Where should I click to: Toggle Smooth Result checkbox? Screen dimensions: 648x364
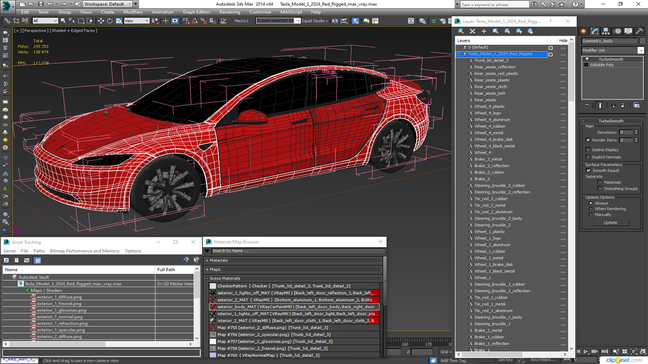588,171
